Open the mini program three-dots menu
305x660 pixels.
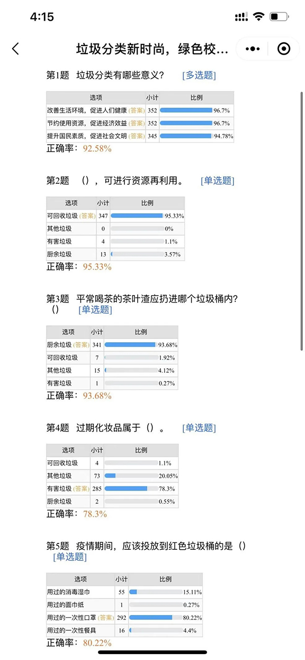[x=253, y=49]
